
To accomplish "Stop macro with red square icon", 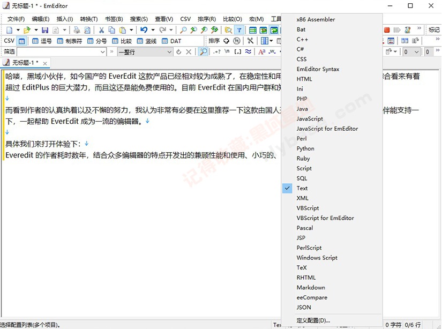I will [x=387, y=30].
